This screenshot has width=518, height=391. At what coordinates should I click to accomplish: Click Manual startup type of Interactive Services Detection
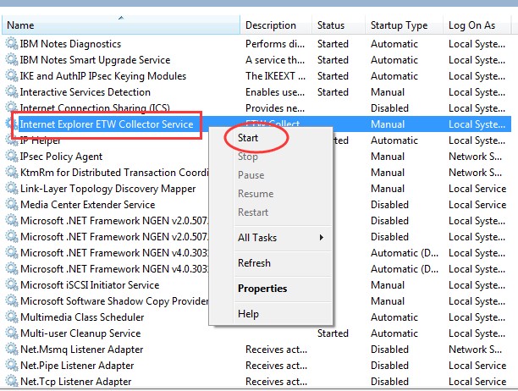click(388, 92)
